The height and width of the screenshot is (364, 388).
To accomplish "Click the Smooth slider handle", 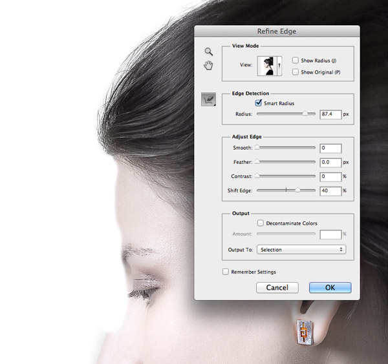I will click(257, 147).
